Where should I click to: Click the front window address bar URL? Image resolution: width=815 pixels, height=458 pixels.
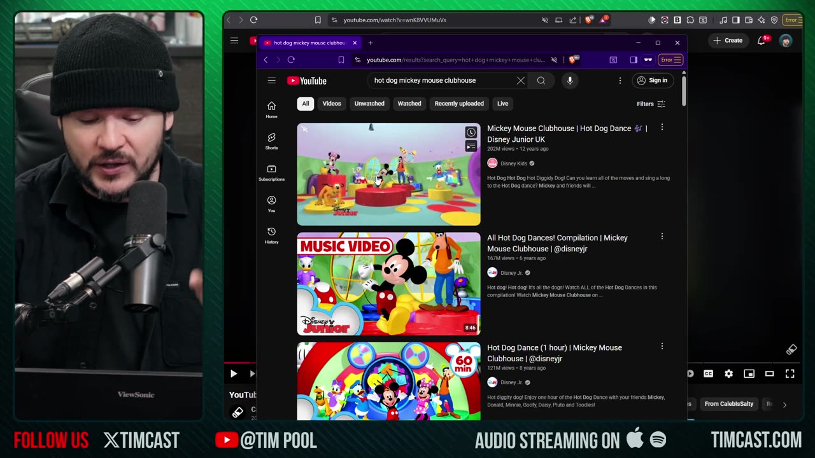tap(455, 60)
